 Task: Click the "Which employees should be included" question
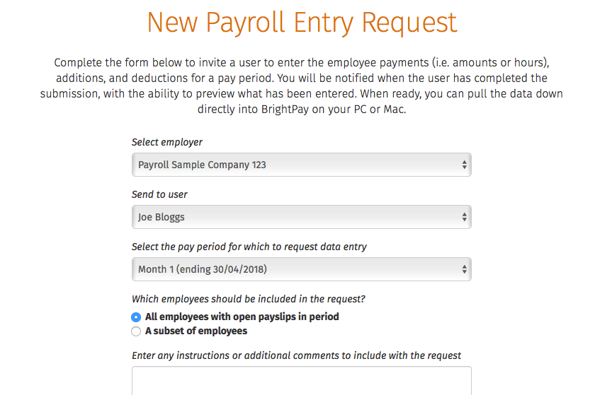pos(249,299)
